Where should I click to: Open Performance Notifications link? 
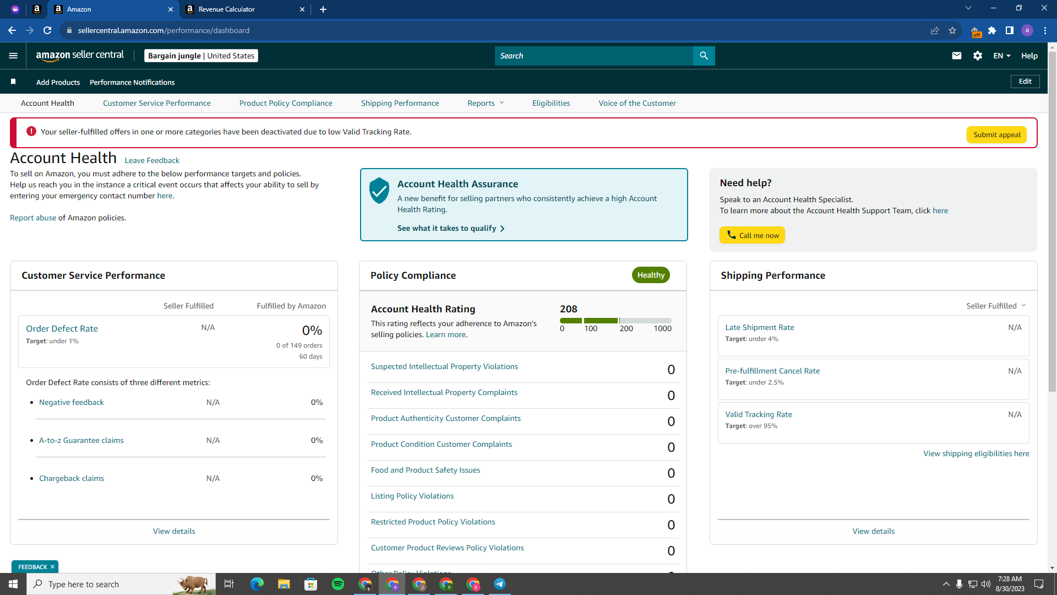[x=132, y=82]
